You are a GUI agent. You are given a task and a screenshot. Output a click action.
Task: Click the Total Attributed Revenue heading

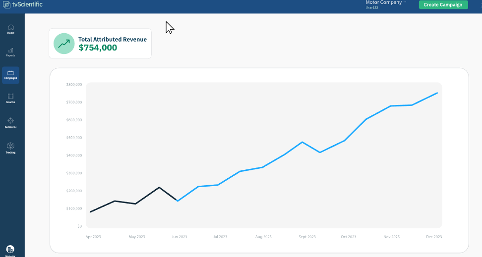(x=113, y=39)
